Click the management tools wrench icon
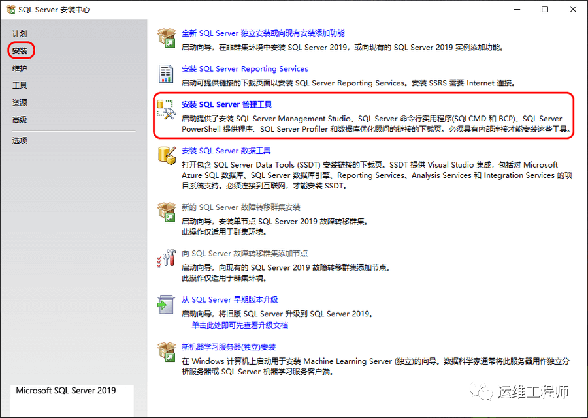 tap(167, 111)
